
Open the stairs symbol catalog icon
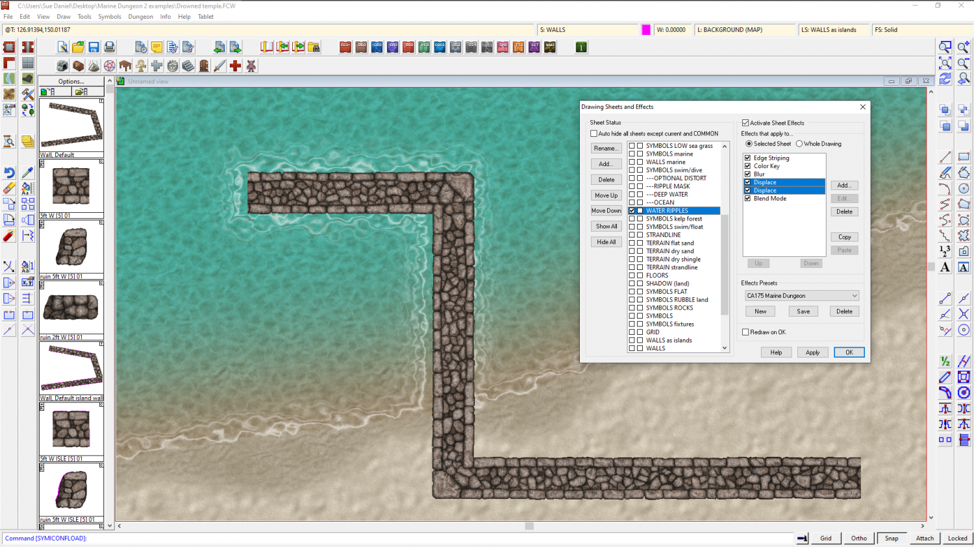[188, 66]
